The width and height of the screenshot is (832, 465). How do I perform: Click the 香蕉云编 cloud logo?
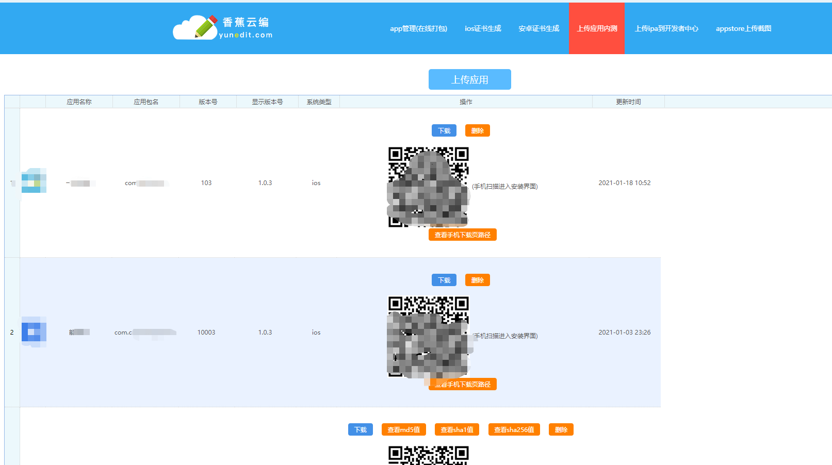[222, 28]
